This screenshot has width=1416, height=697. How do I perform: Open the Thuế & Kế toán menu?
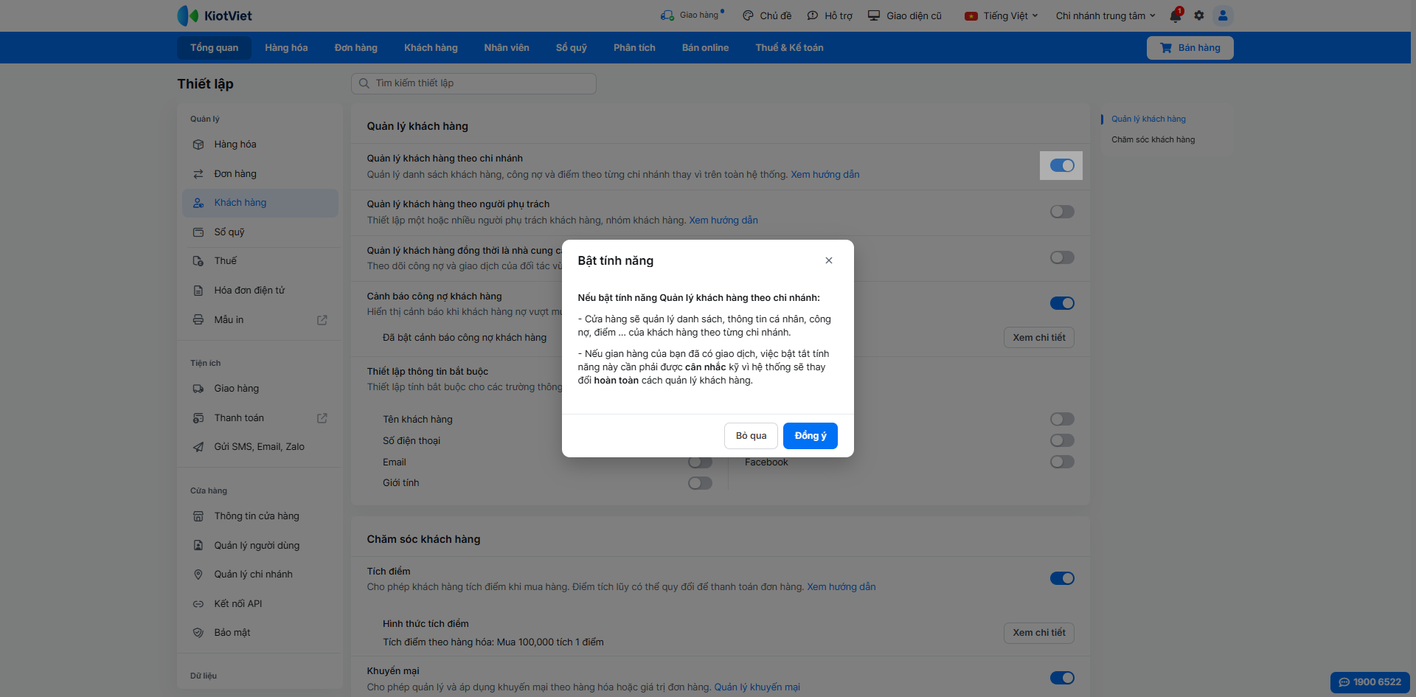coord(789,48)
